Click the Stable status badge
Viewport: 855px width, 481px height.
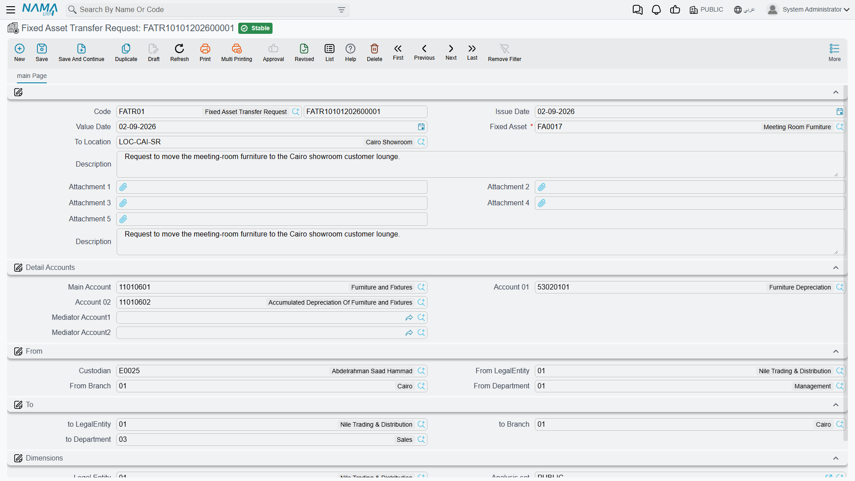click(x=255, y=28)
